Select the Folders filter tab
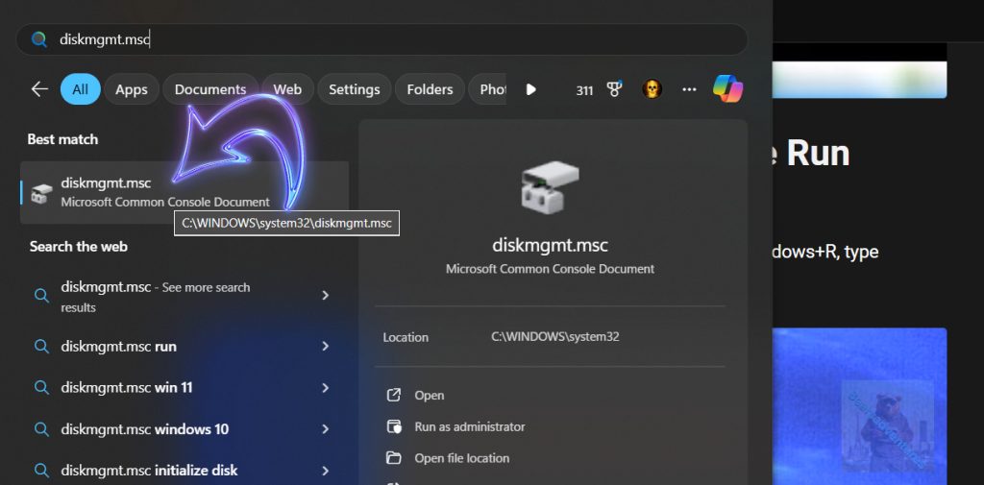984x485 pixels. click(430, 89)
